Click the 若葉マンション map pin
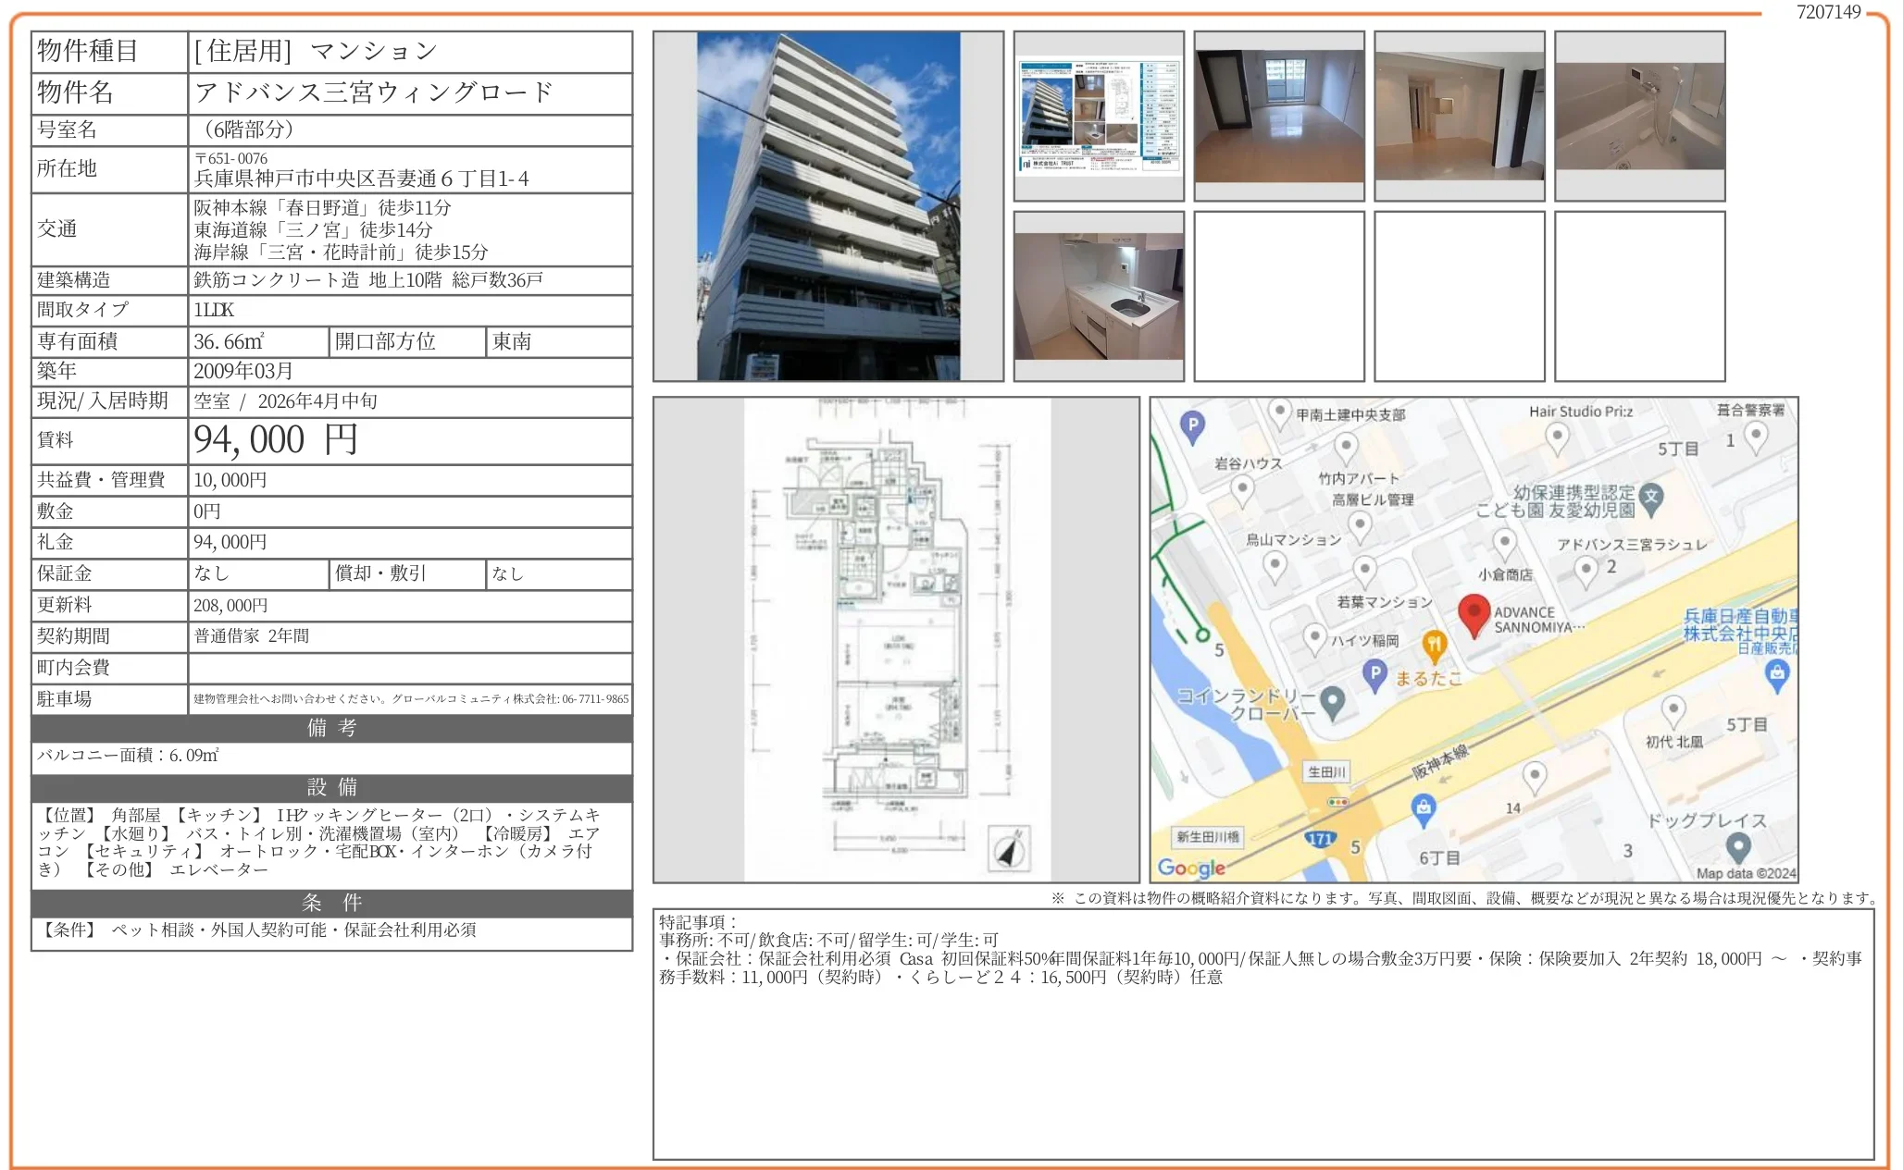 point(1364,568)
